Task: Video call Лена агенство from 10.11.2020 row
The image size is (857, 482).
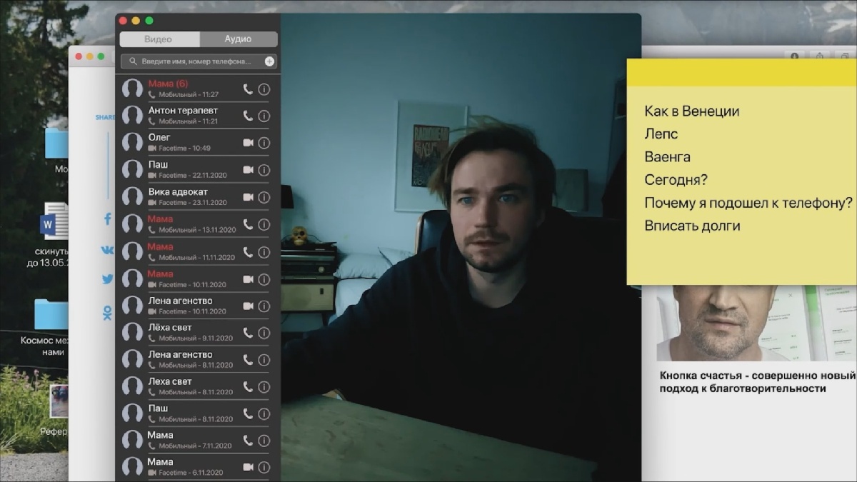Action: coord(248,306)
